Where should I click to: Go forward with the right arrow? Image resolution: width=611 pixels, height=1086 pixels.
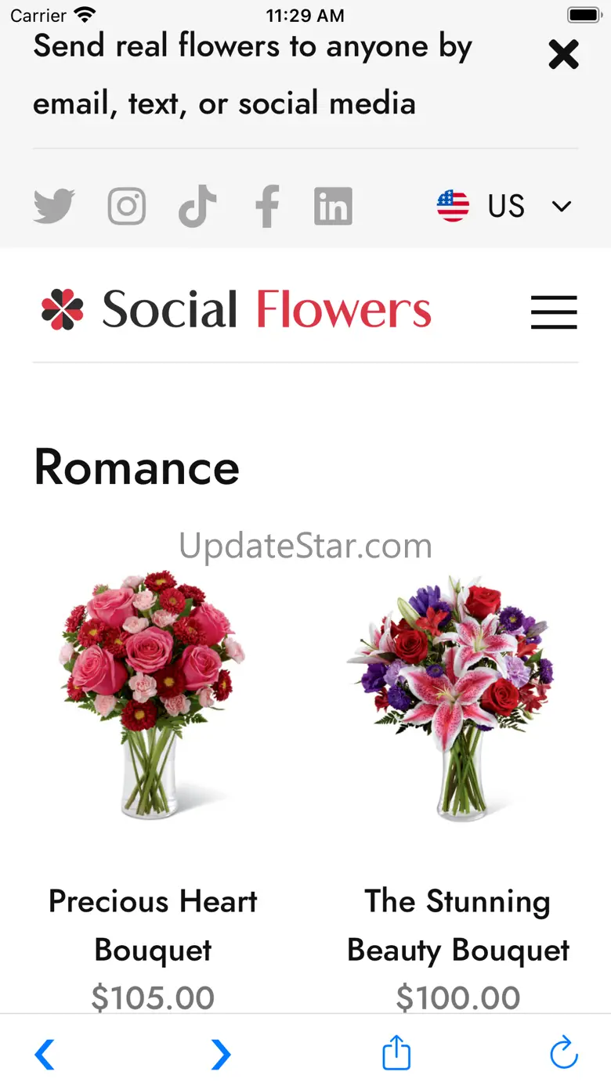click(221, 1054)
